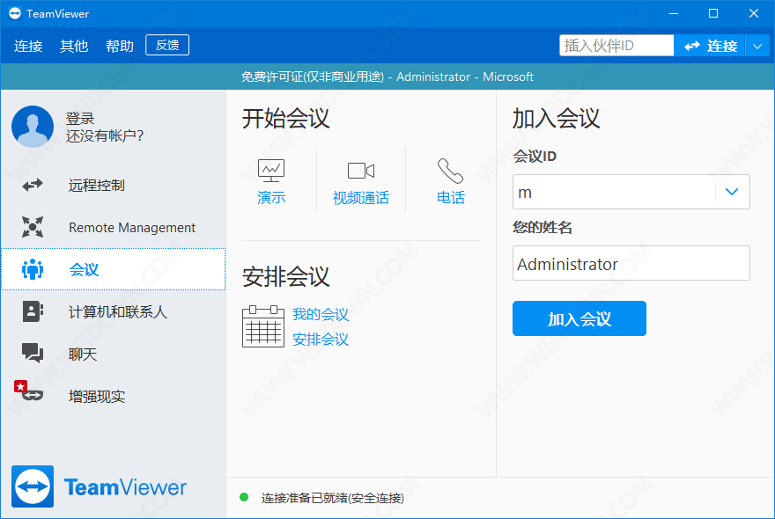Image resolution: width=775 pixels, height=519 pixels.
Task: Open the 连接 menu
Action: [x=28, y=46]
